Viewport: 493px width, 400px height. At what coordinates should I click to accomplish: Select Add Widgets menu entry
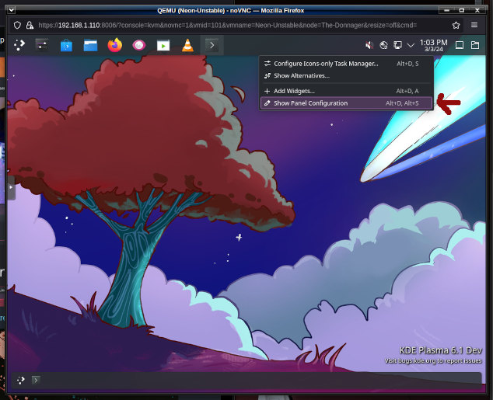coord(347,91)
